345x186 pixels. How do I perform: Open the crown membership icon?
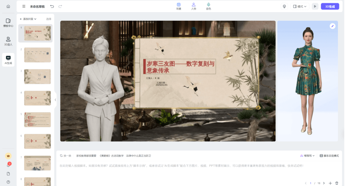click(8, 156)
